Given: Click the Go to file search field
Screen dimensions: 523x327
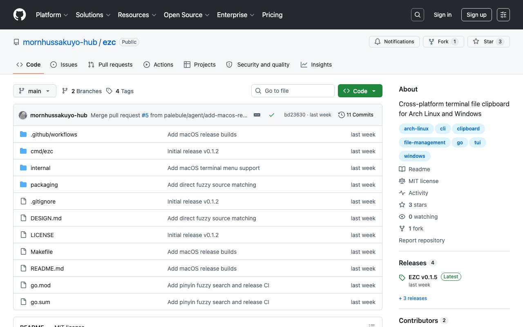Looking at the screenshot, I should coord(293,91).
